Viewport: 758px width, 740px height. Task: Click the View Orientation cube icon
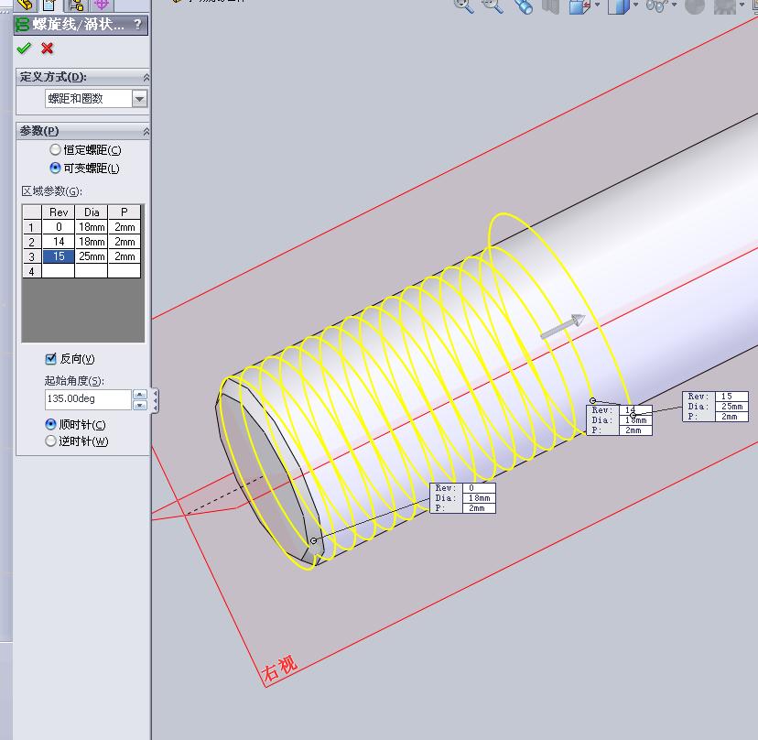(x=579, y=6)
